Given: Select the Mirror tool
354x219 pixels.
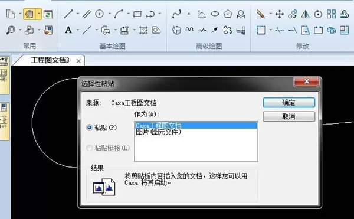Looking at the screenshot, I should point(305,14).
